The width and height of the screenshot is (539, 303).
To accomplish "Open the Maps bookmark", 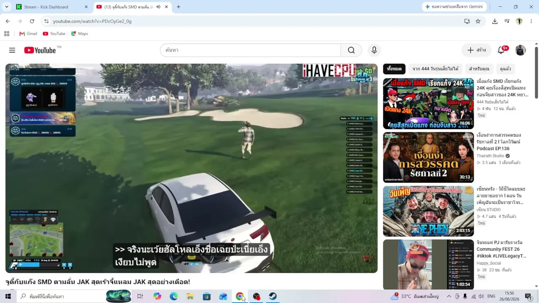I will (79, 34).
